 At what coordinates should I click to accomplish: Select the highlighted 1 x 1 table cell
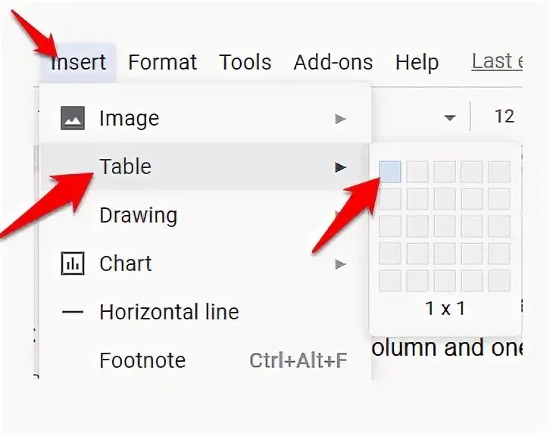point(390,172)
